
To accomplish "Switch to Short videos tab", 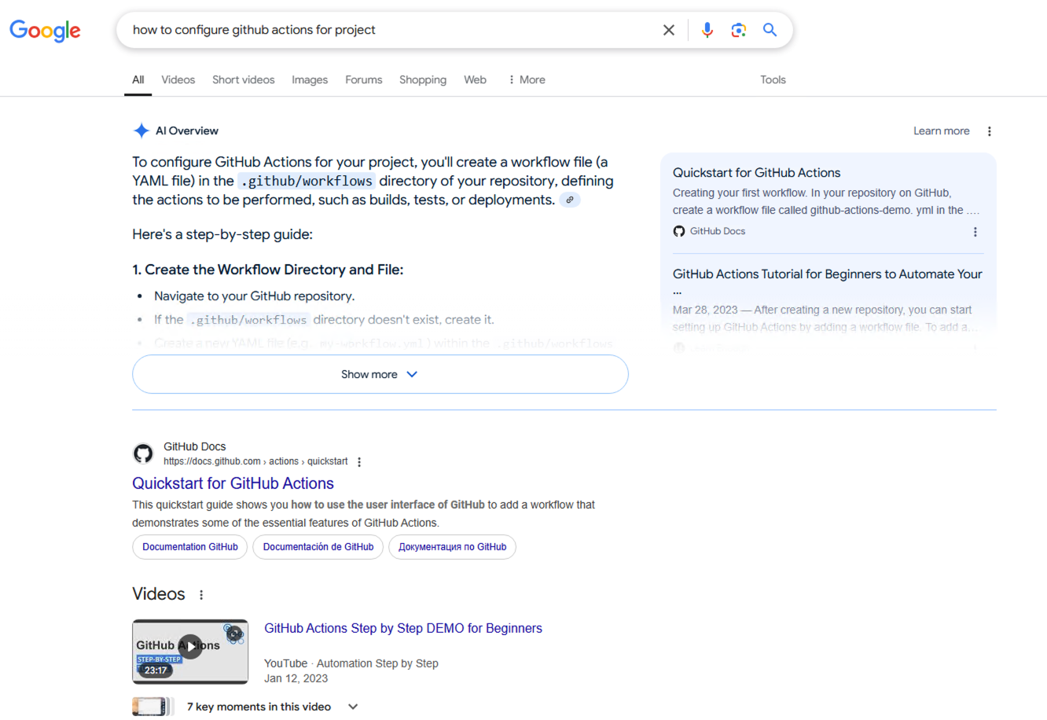I will (244, 79).
